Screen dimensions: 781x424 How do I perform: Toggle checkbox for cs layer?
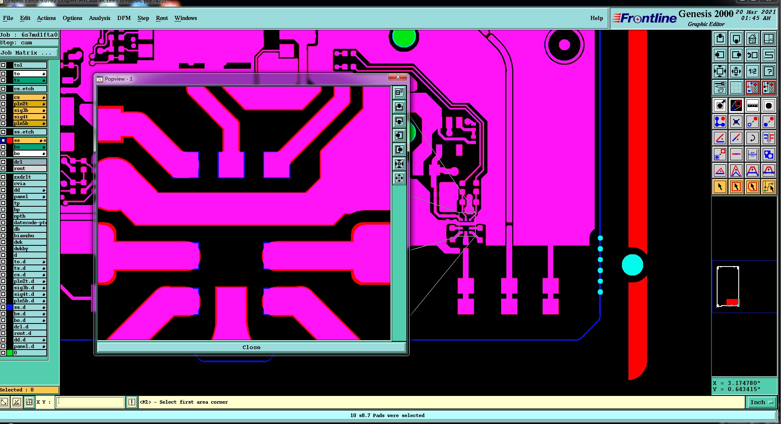[x=3, y=97]
